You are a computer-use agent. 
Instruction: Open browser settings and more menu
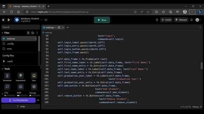[x=192, y=12]
